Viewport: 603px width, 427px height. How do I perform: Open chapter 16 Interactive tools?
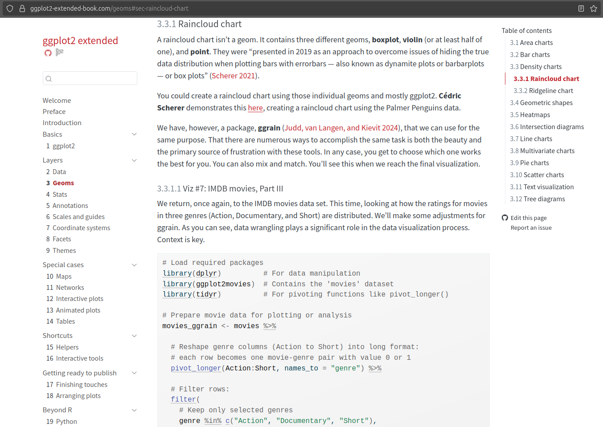[75, 358]
